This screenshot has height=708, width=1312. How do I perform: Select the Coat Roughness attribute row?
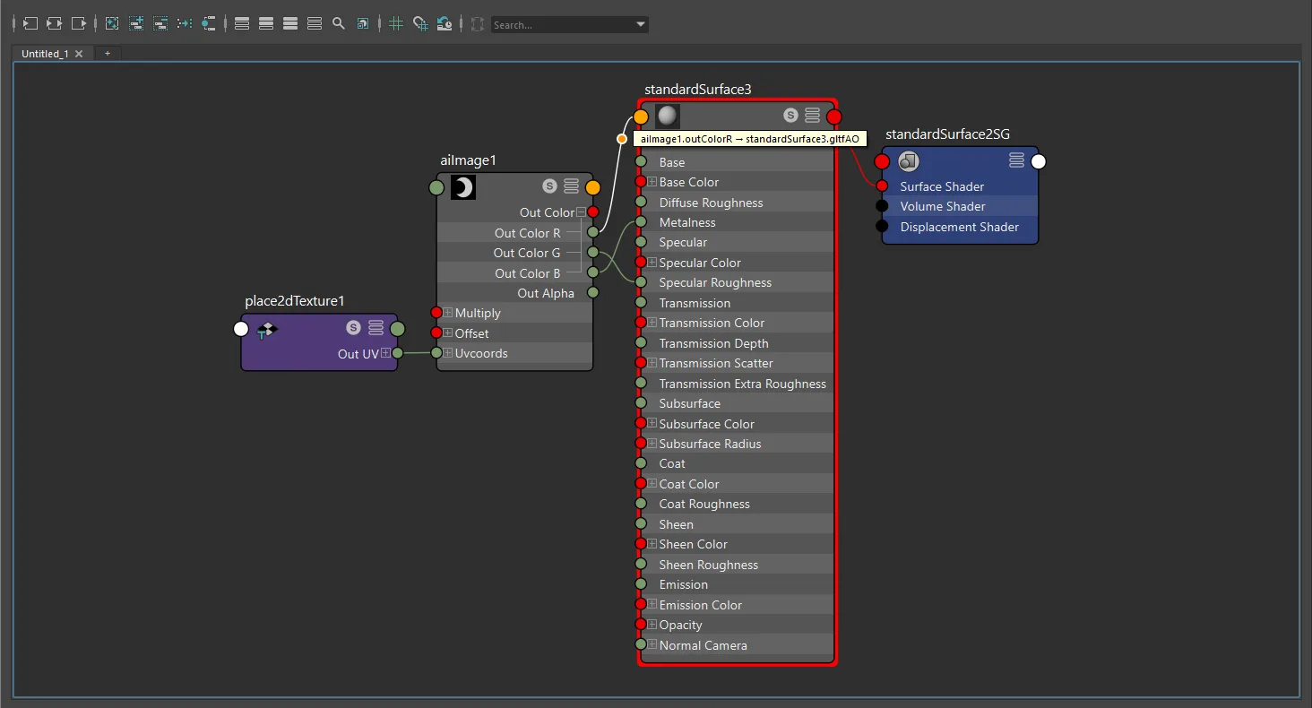[x=738, y=504]
